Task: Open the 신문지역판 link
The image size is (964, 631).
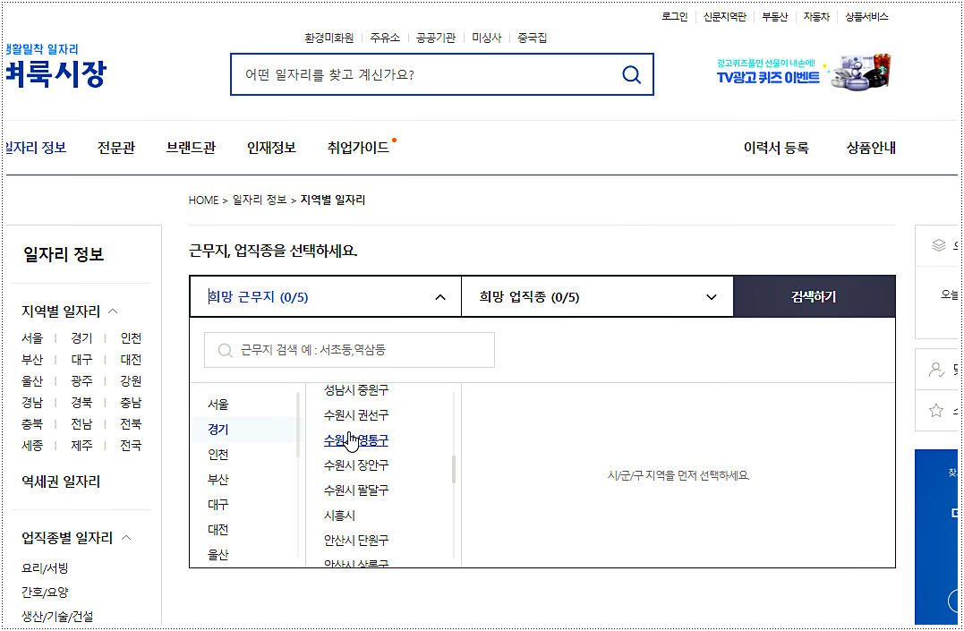Action: coord(725,17)
